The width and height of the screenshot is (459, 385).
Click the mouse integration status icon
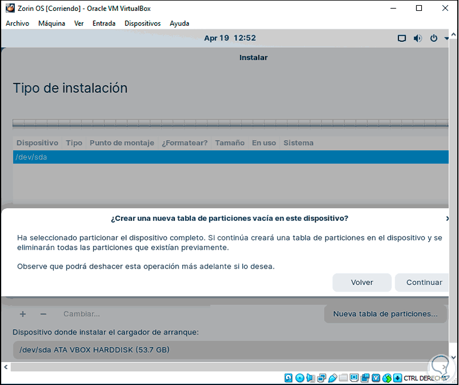click(387, 378)
